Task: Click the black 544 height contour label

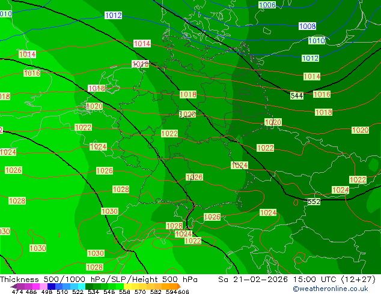Action: (297, 95)
